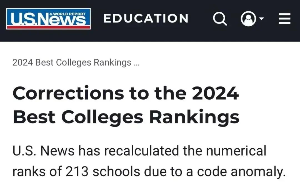Click the user account profile icon
The image size is (300, 194).
point(248,19)
